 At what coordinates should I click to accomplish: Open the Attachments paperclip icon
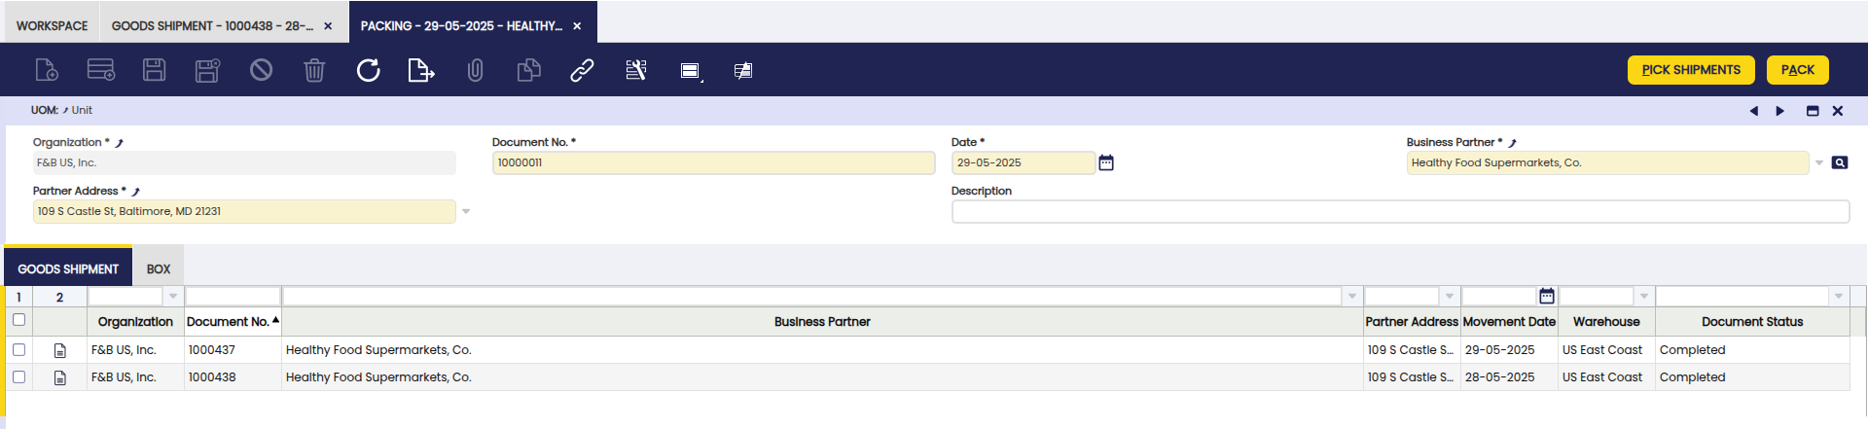coord(475,70)
